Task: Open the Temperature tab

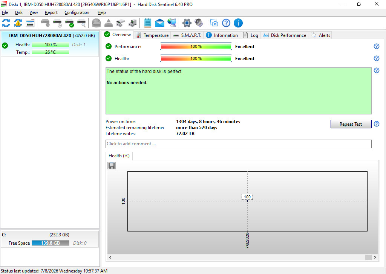Action: tap(153, 35)
